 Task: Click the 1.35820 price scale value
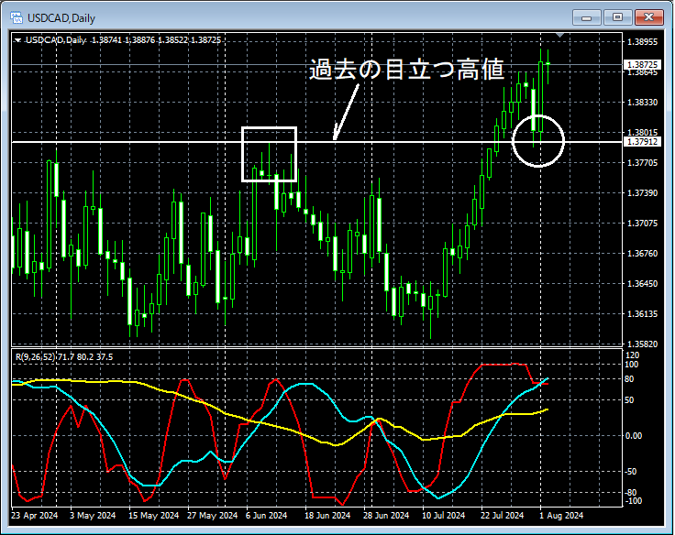(x=642, y=344)
